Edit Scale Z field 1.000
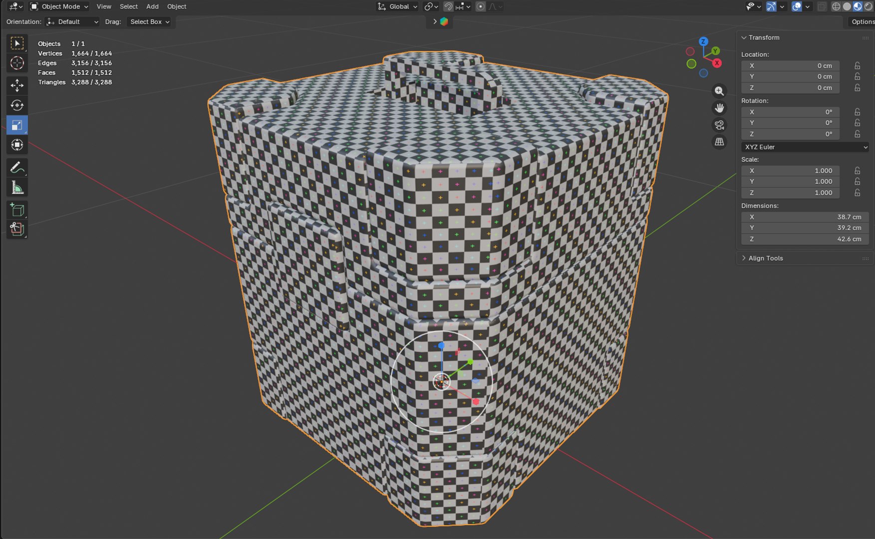 point(790,193)
